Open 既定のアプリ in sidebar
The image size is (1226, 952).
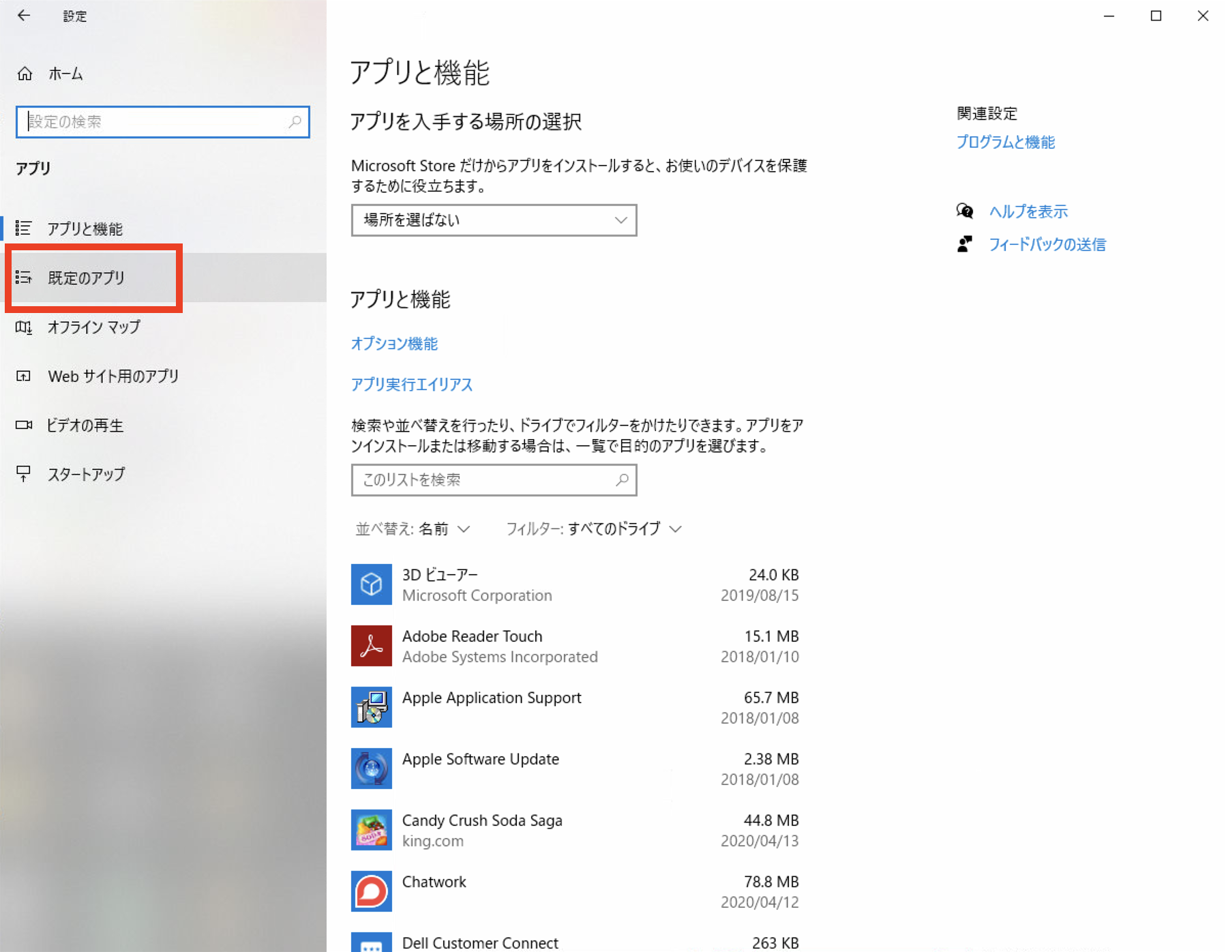click(x=164, y=278)
